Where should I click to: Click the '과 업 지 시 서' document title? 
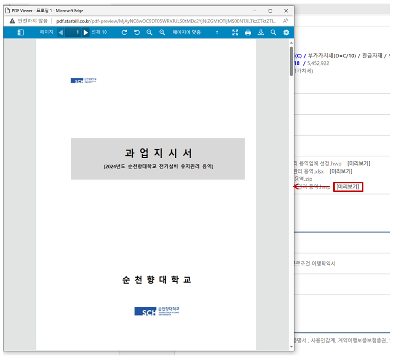(158, 153)
